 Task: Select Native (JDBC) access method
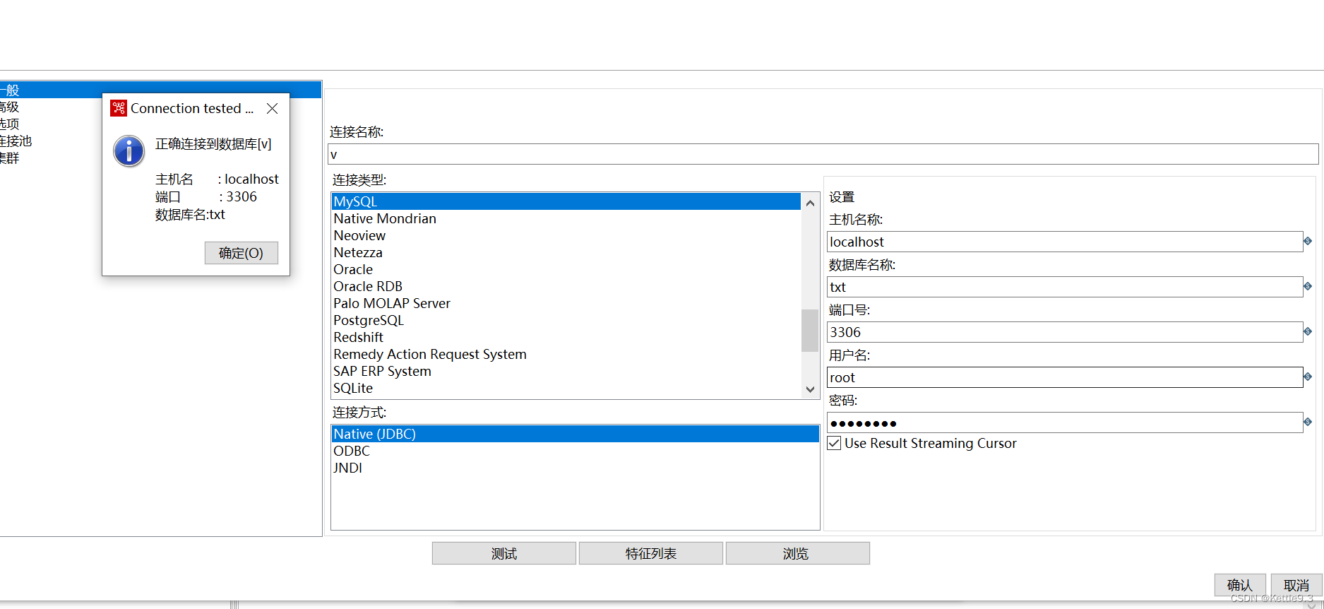click(x=575, y=434)
